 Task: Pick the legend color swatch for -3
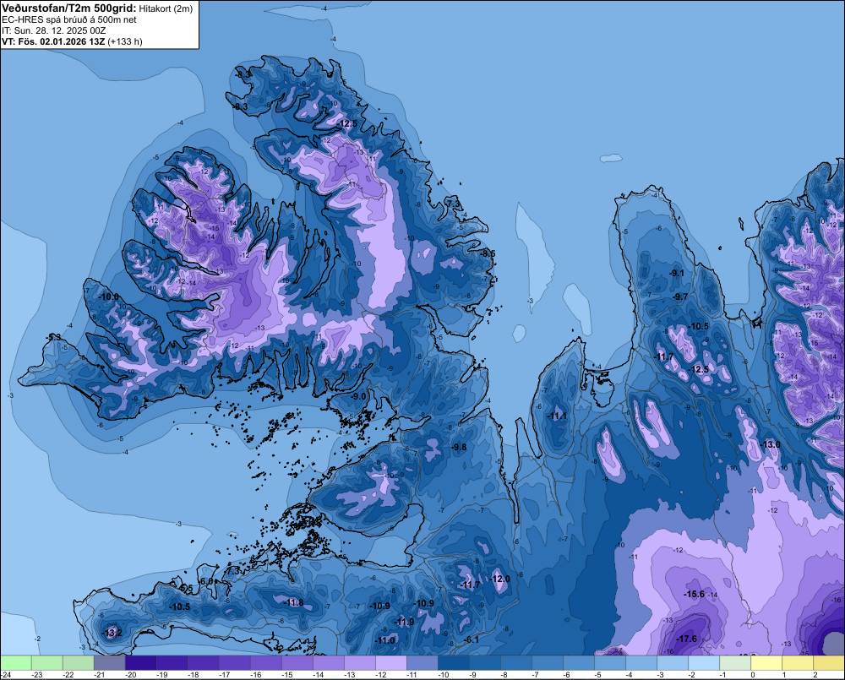tap(672, 663)
